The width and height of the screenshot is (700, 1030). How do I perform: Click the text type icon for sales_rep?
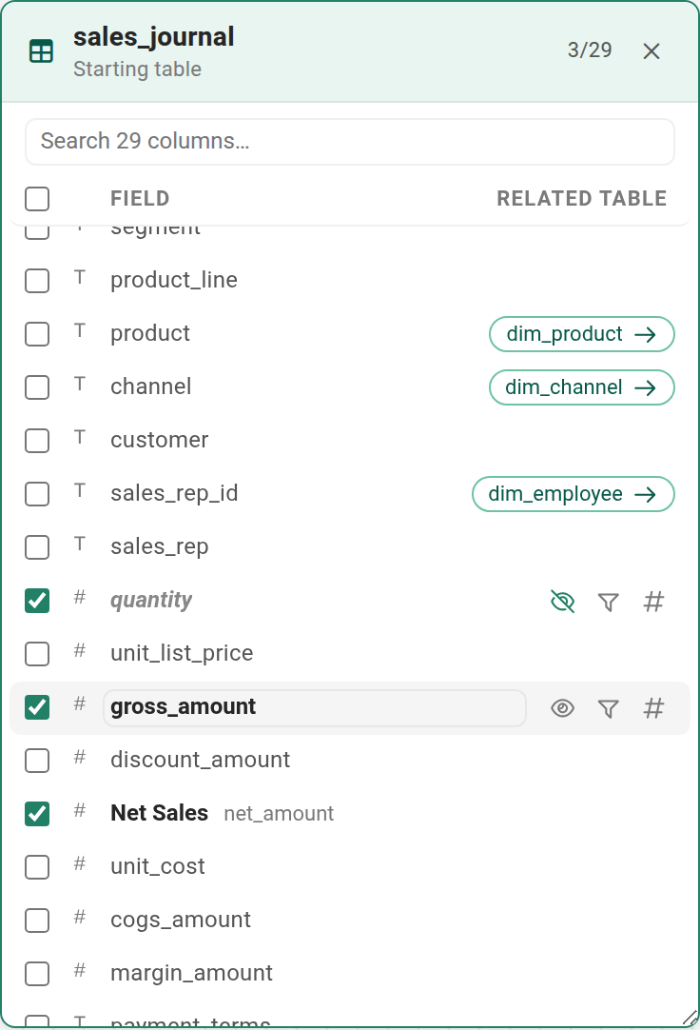pos(79,544)
